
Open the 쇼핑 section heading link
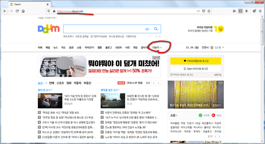click(174, 115)
